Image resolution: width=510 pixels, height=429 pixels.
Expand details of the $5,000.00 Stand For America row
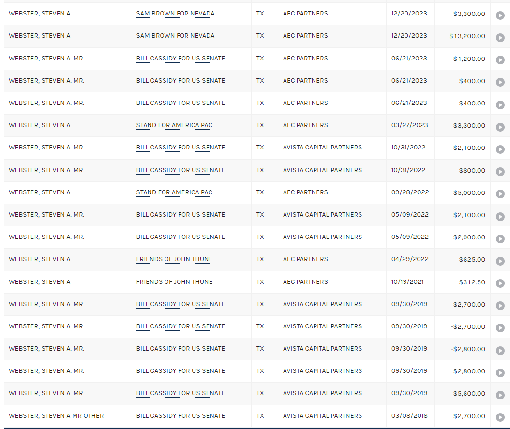(500, 194)
